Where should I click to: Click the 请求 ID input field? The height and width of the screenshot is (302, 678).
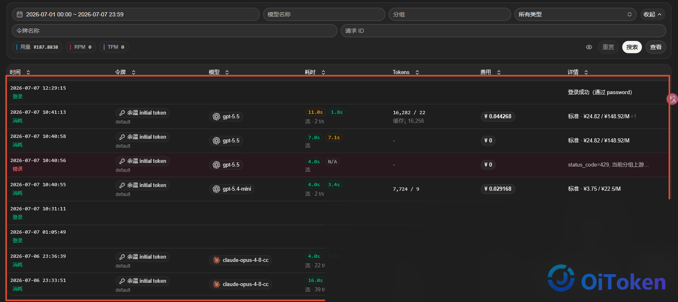point(503,31)
